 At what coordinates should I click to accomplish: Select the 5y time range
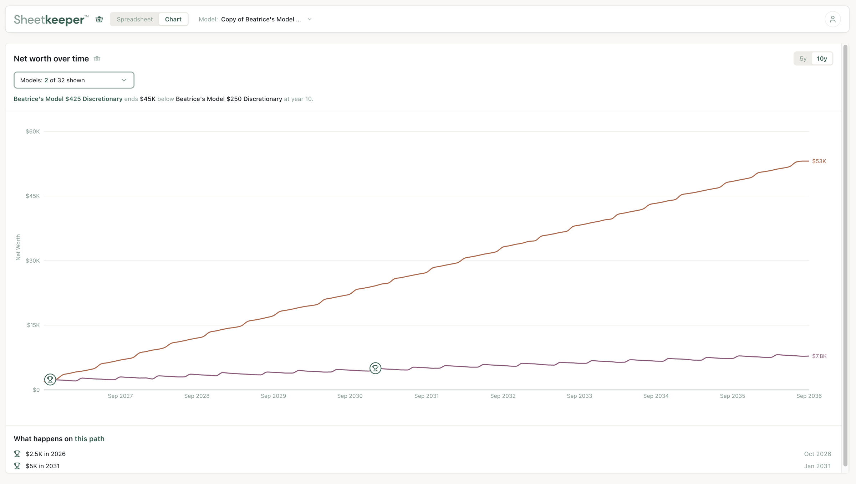pyautogui.click(x=803, y=59)
